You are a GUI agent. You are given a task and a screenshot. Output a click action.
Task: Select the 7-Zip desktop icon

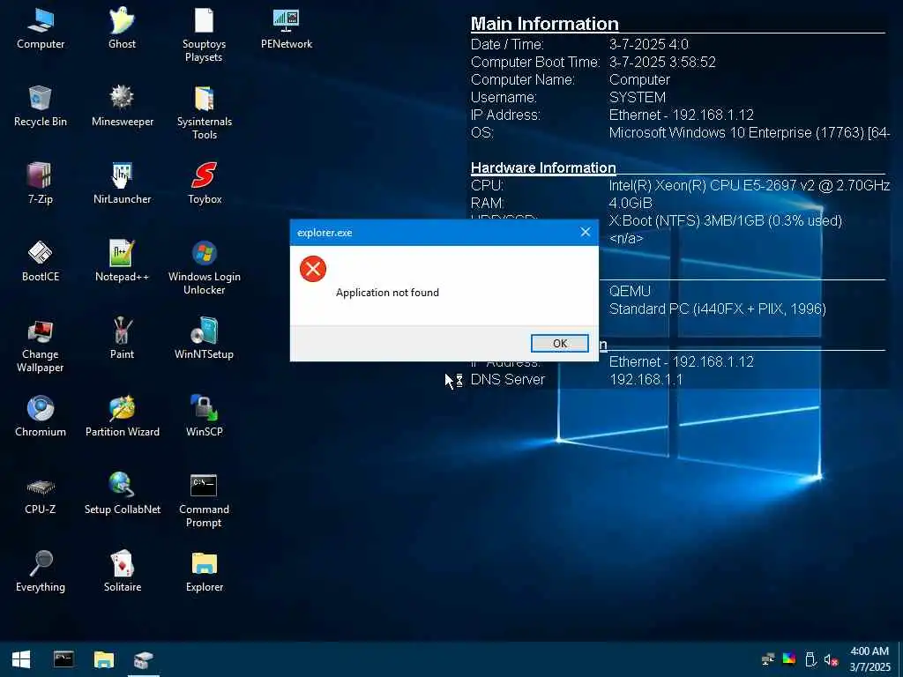[x=41, y=183]
